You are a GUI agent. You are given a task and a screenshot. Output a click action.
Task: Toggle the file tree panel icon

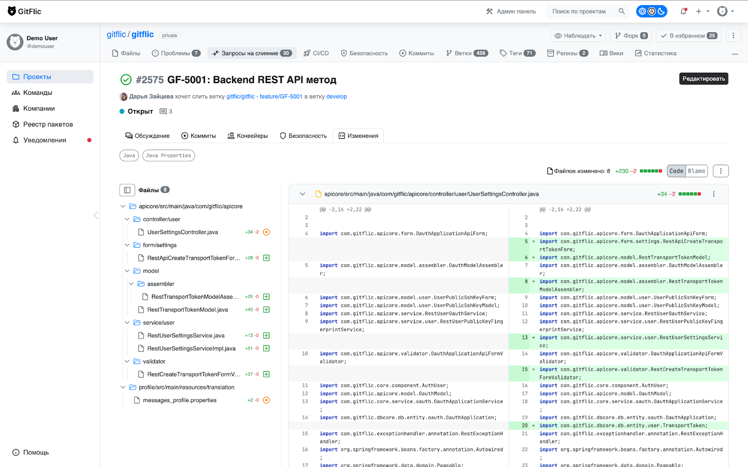[127, 190]
